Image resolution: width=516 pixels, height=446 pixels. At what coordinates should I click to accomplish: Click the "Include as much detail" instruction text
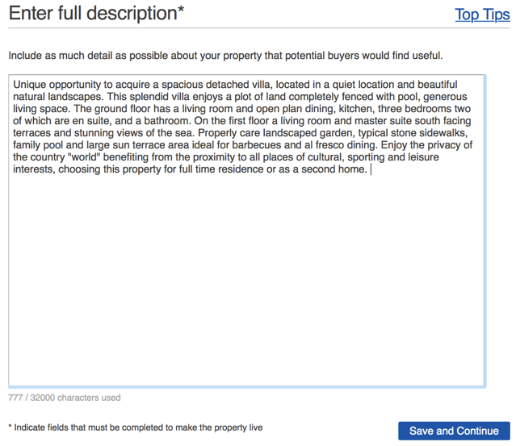(x=225, y=56)
